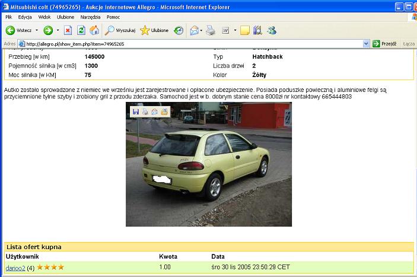Expand the Edit with Word dropdown arrow
417x277 pixels.
pos(235,30)
